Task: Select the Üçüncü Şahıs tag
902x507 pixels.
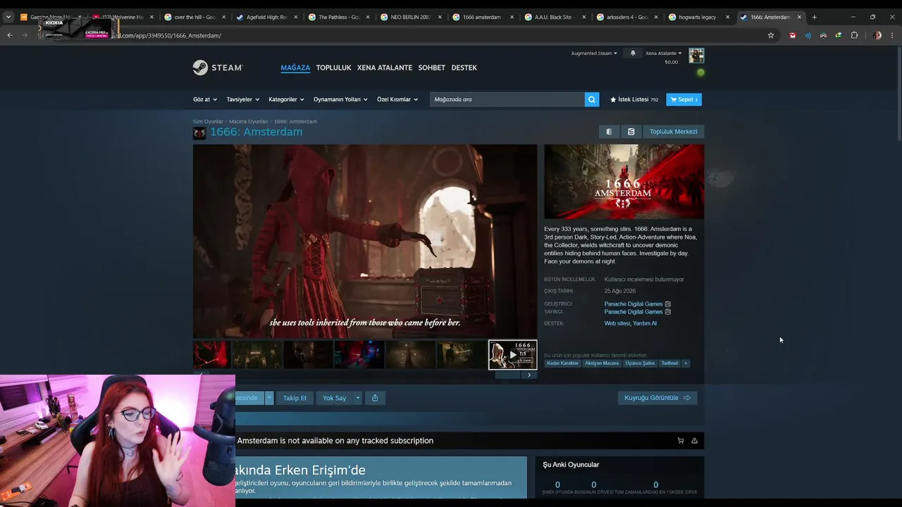Action: click(640, 363)
